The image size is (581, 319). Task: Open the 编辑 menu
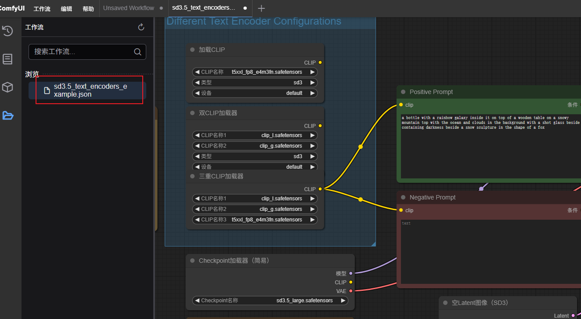[x=66, y=9]
